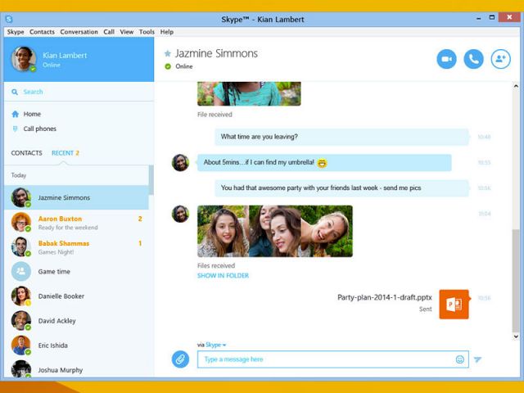Send the message with arrow icon
The image size is (524, 393).
tap(477, 359)
